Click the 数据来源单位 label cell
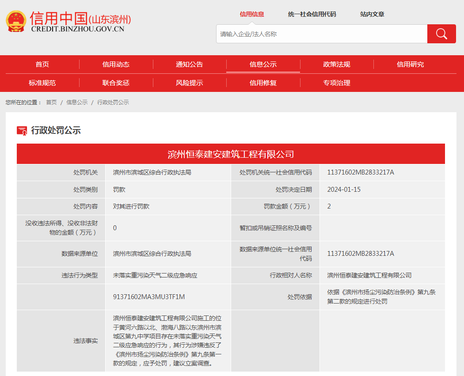This screenshot has width=464, height=376. [x=61, y=254]
